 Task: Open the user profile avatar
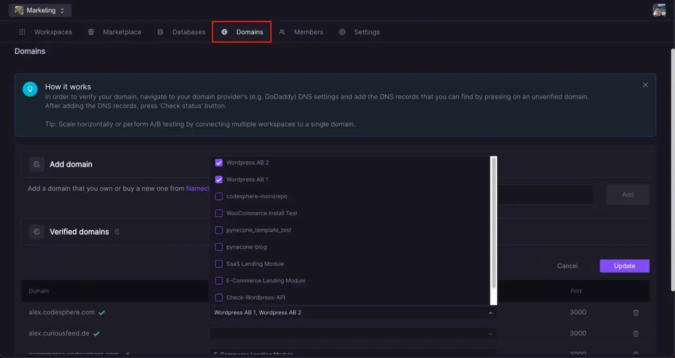pos(659,10)
